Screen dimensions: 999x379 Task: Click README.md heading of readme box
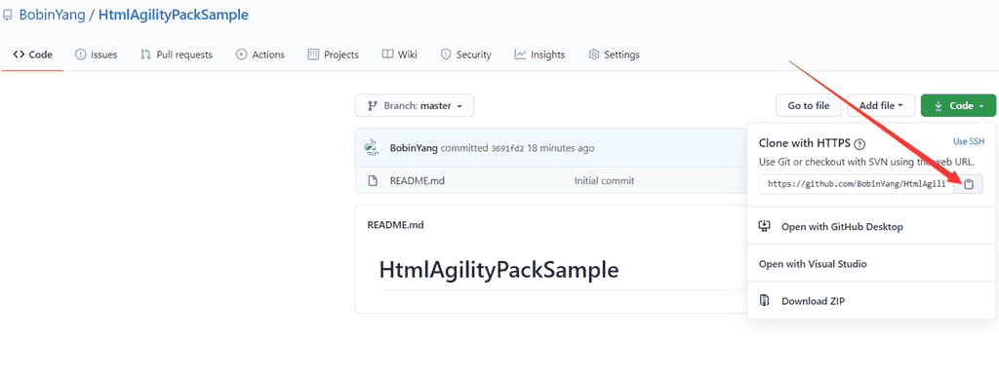pos(396,225)
